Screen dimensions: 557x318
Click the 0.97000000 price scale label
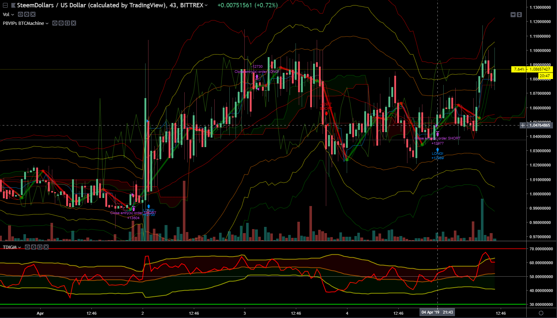tap(540, 237)
